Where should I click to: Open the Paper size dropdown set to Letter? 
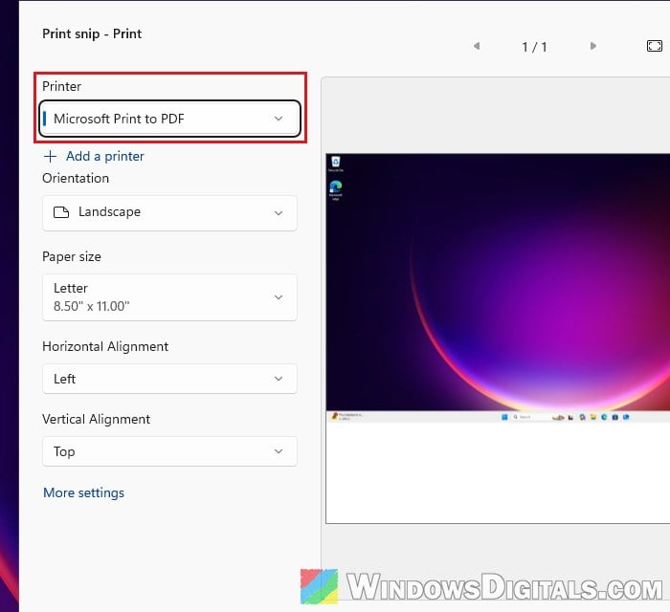tap(169, 297)
